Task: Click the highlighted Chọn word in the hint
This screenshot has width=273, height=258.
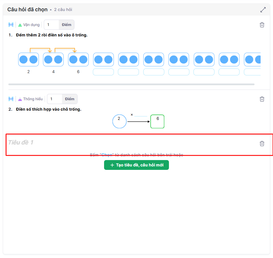Action: tap(107, 155)
